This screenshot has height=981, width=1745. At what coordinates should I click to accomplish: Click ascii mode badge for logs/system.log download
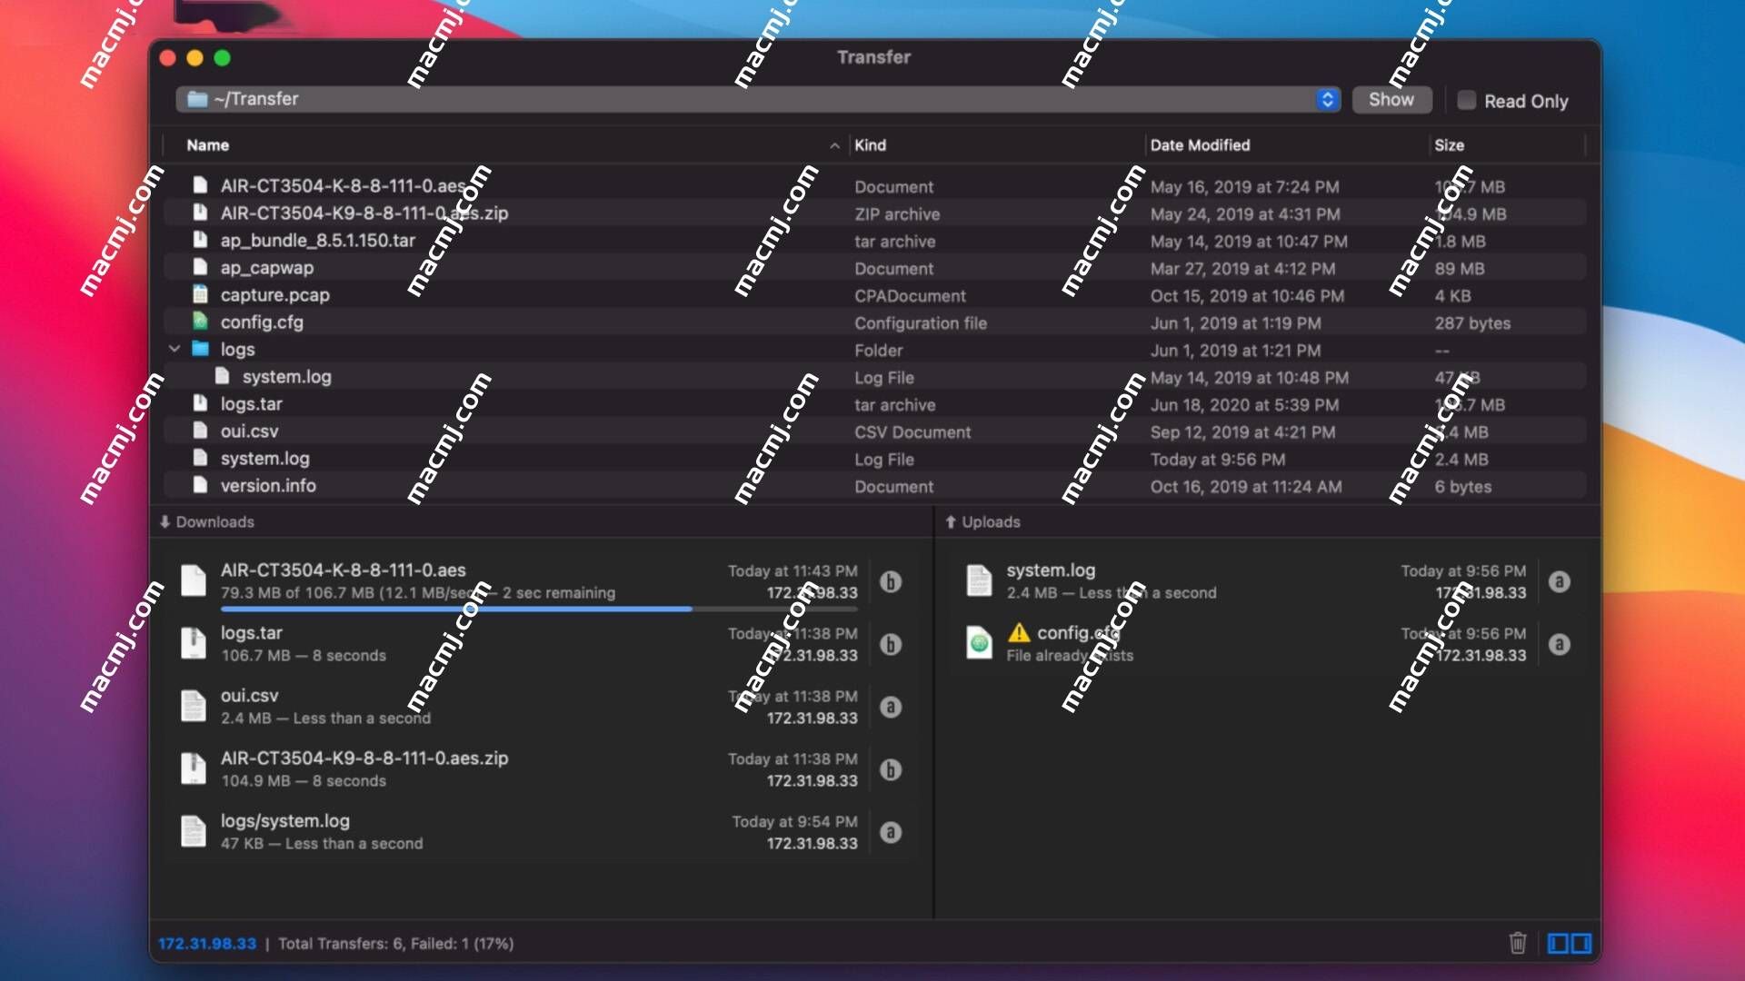pos(891,832)
